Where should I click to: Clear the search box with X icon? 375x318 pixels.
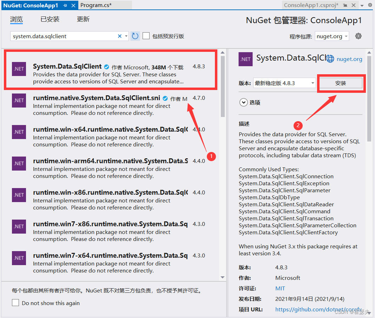coord(120,36)
